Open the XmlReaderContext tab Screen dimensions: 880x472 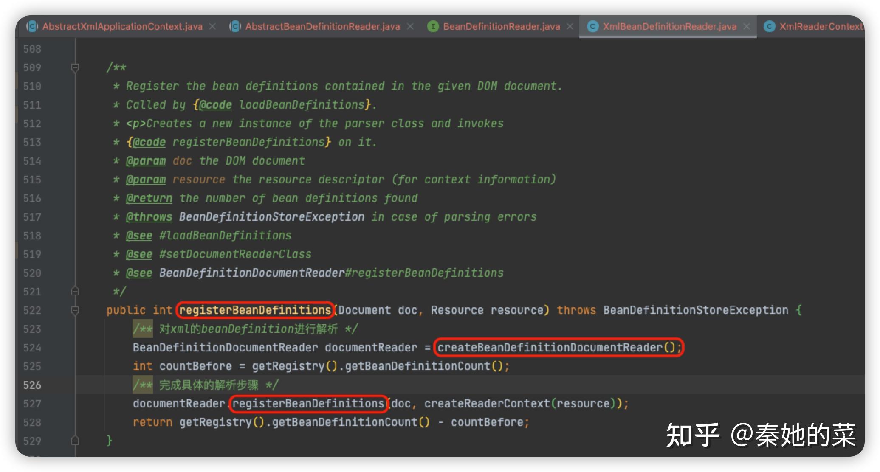820,26
